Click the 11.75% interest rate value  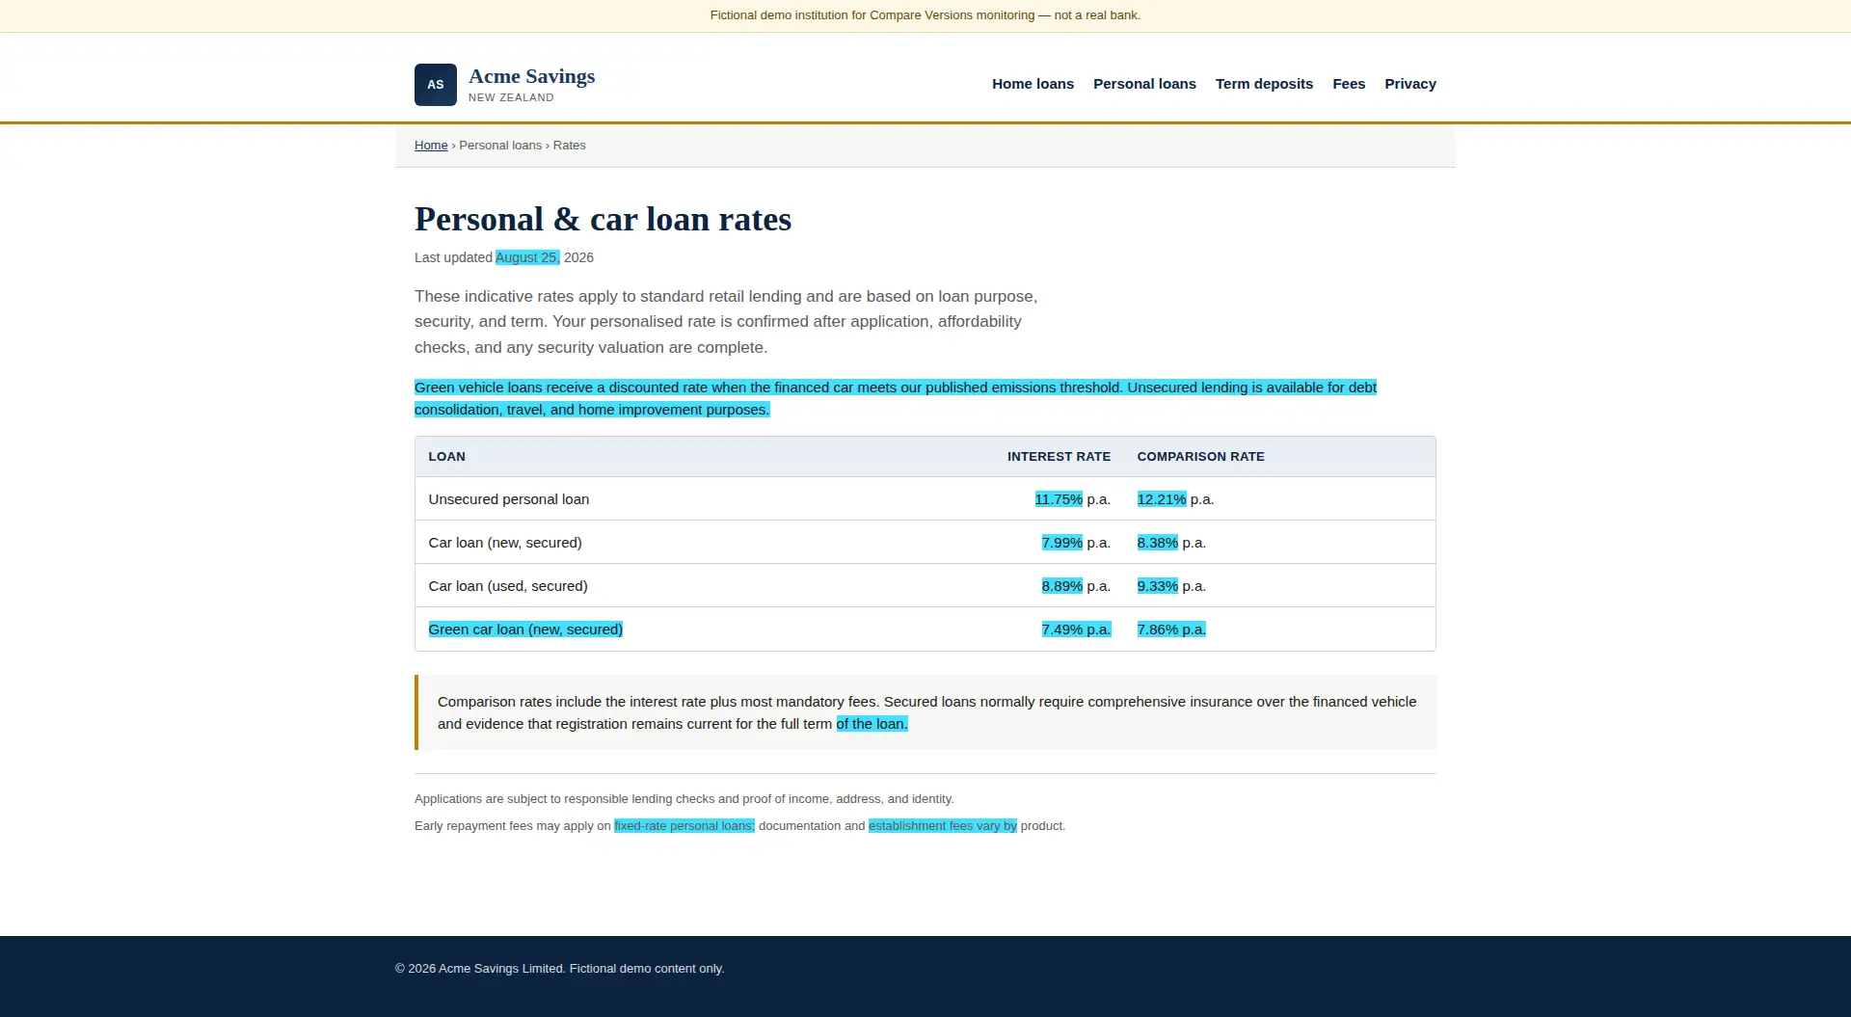(x=1059, y=499)
